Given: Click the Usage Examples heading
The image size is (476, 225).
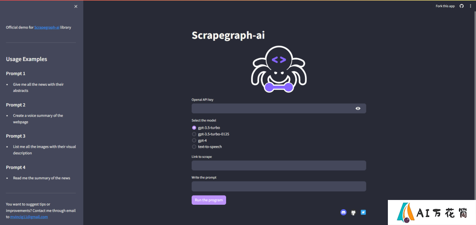Looking at the screenshot, I should [26, 59].
